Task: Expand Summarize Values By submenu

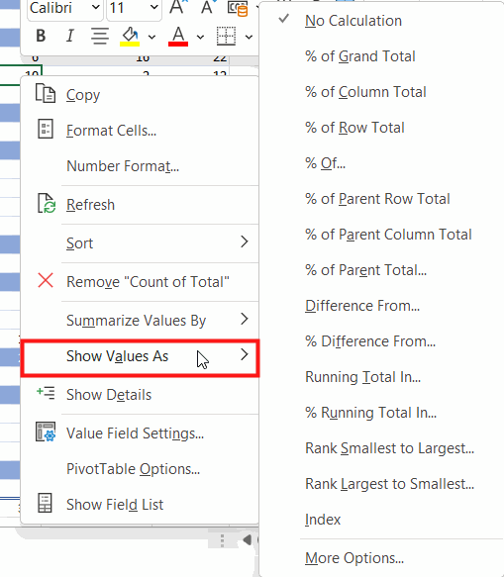Action: point(140,320)
